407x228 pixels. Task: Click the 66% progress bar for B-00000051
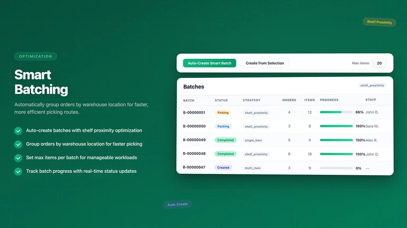point(336,112)
